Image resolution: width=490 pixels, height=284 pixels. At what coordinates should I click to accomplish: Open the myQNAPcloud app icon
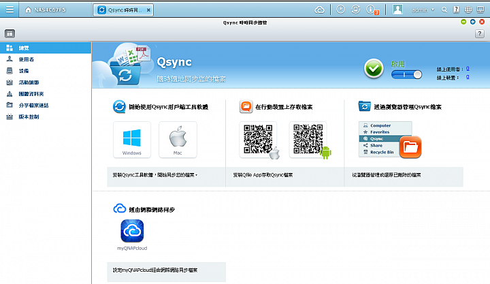tap(132, 231)
